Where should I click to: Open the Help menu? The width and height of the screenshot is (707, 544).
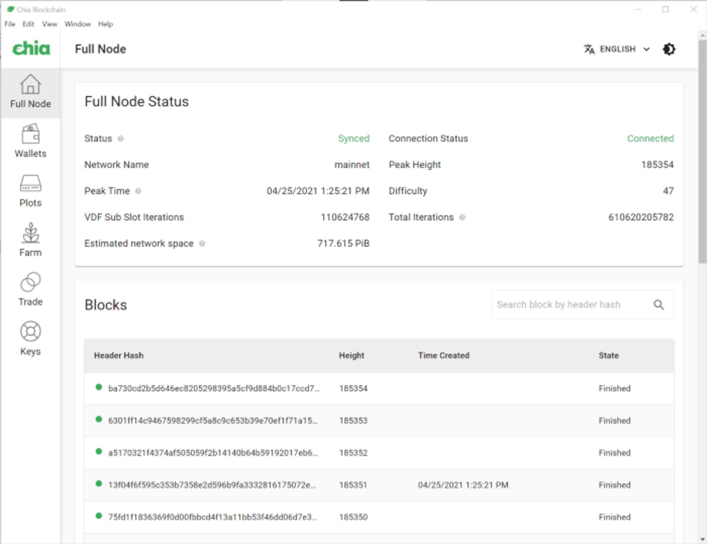(105, 24)
